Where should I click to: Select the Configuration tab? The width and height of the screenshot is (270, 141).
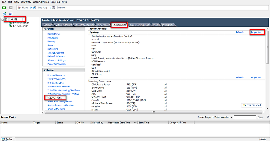point(119,25)
